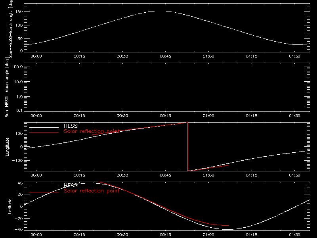Click the Sun-HESSI-Earth angle axis title
Screen dimensions: 317x238
(x=11, y=29)
